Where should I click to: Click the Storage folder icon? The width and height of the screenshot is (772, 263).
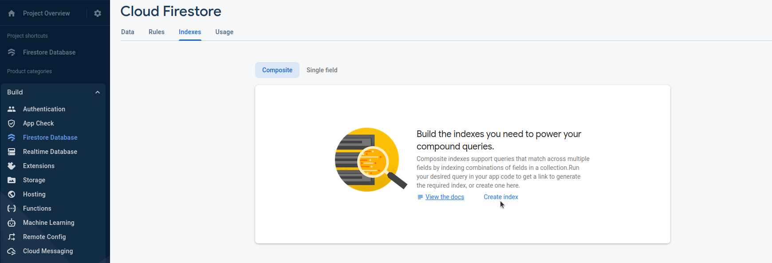click(x=12, y=180)
